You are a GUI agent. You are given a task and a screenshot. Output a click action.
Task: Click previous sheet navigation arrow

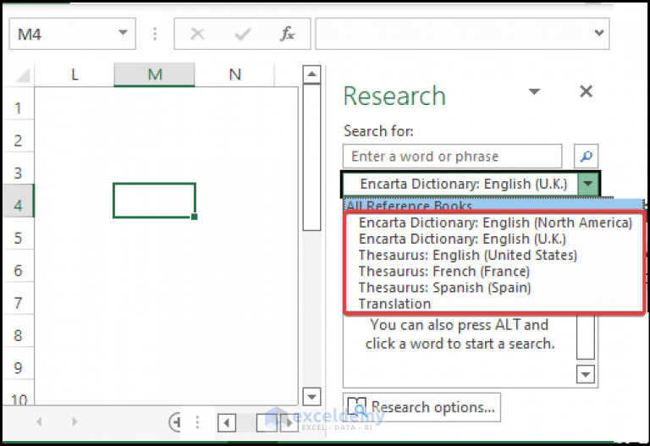coord(39,422)
